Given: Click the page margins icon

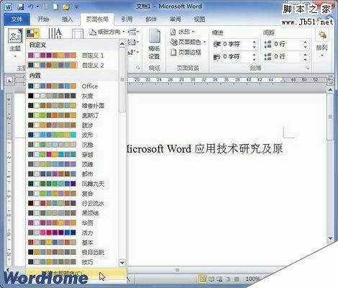Looking at the screenshot, I should click(78, 34).
